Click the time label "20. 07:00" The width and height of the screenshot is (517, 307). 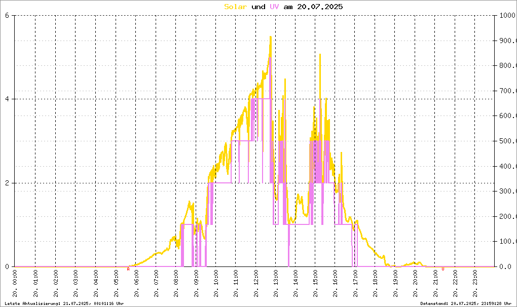[156, 283]
